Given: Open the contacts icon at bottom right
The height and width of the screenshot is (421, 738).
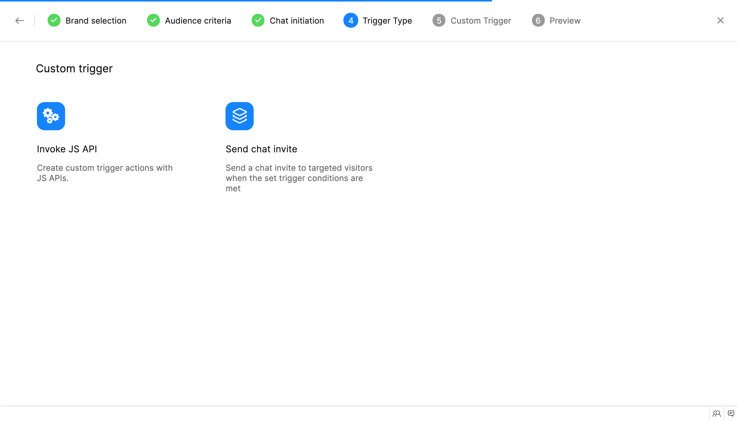Looking at the screenshot, I should (x=716, y=414).
